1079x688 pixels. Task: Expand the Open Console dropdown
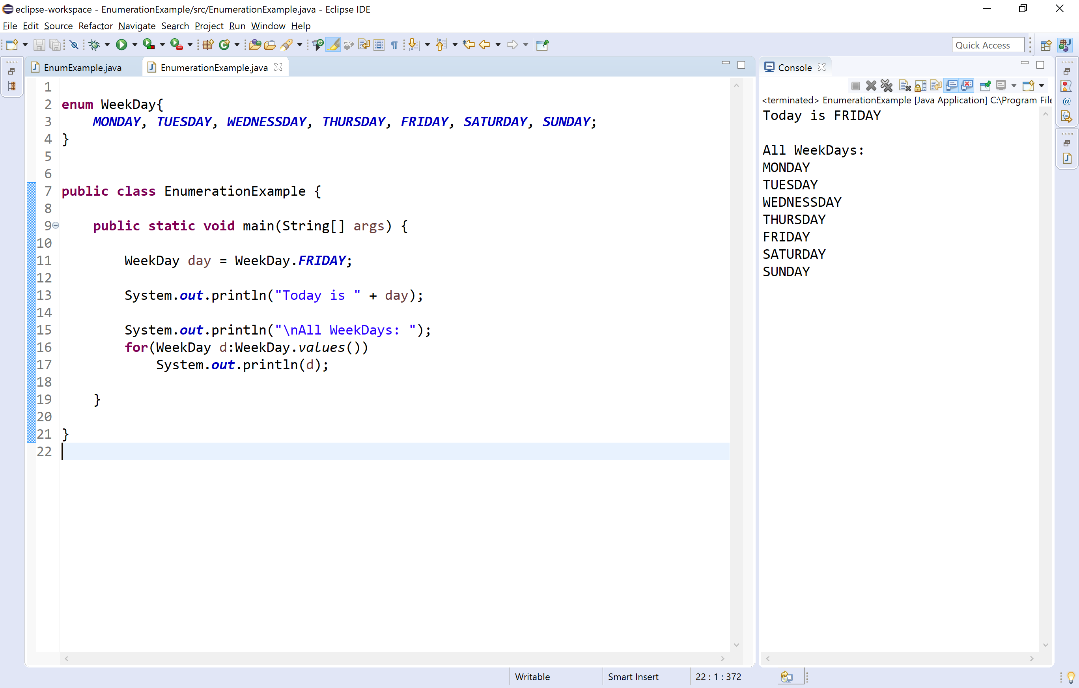[x=1040, y=85]
